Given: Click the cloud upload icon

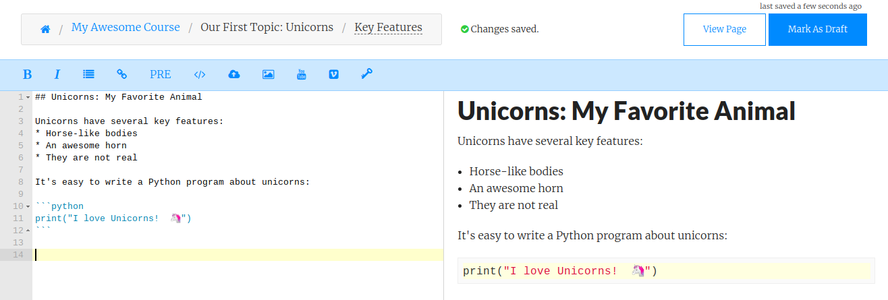Looking at the screenshot, I should 234,74.
